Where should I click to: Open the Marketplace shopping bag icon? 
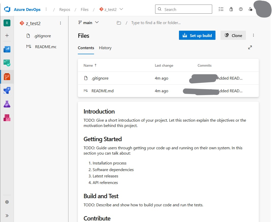(231, 9)
